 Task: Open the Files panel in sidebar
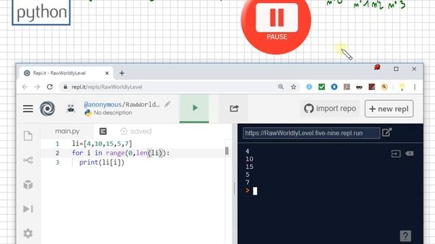point(28,136)
